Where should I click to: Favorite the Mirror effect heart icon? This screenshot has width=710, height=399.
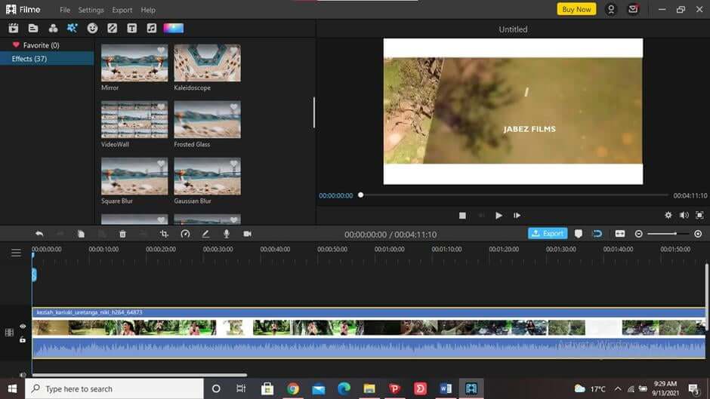pyautogui.click(x=161, y=51)
